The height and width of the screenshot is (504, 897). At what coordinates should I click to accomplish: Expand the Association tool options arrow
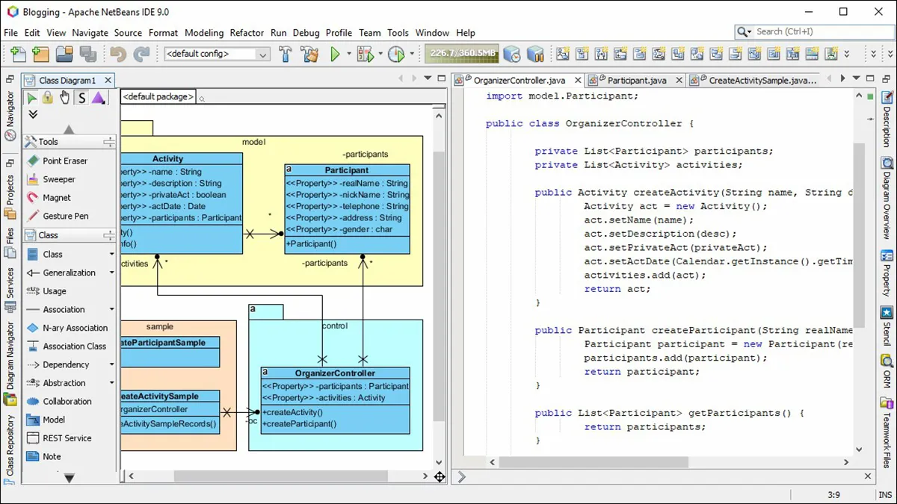112,309
